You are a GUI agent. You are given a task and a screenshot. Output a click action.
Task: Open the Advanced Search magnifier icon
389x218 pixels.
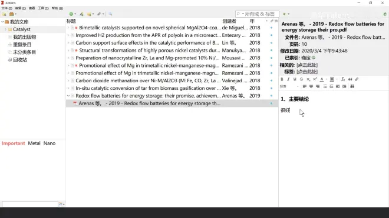[x=110, y=14]
